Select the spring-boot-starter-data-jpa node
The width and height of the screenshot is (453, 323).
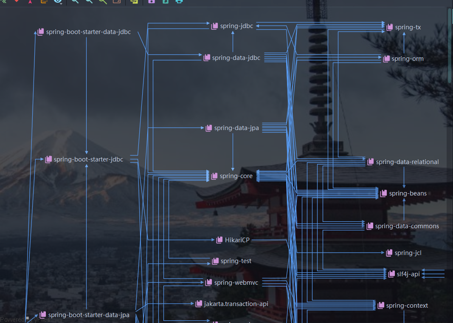[84, 315]
